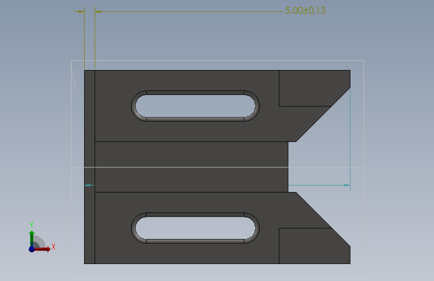Screen dimensions: 434x281
Task: Click the red X axis arrow
Action: coord(43,249)
